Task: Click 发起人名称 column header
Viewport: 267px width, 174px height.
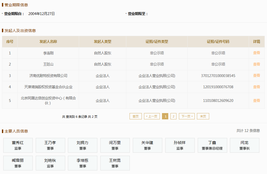Action: click(48, 42)
